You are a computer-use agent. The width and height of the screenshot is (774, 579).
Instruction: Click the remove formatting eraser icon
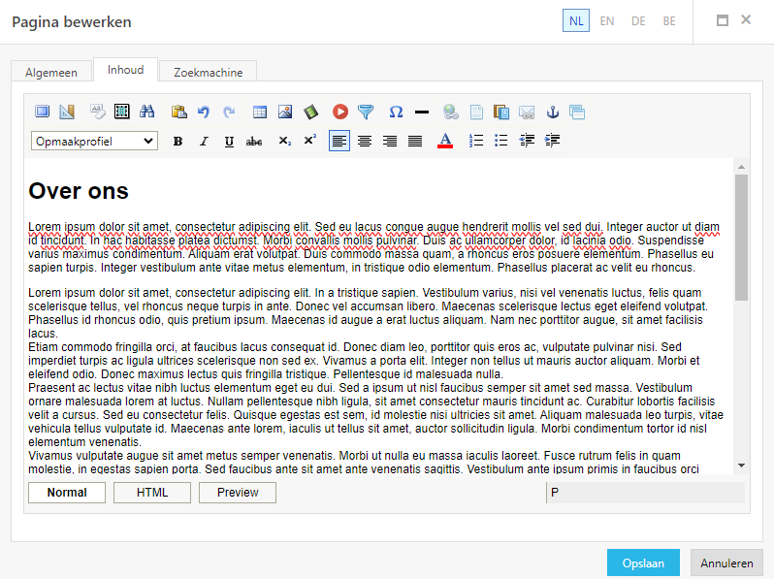[x=98, y=112]
